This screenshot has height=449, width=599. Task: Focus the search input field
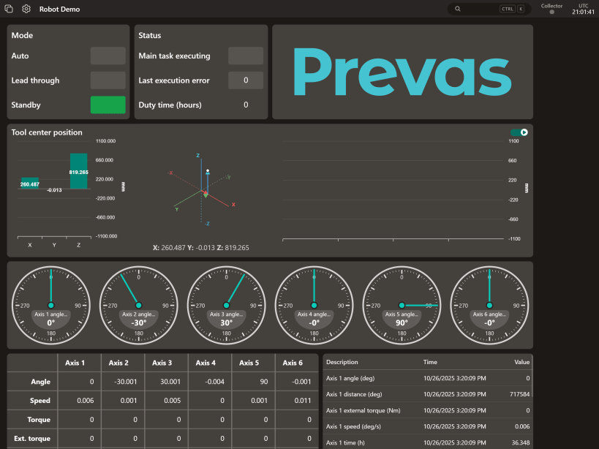[489, 9]
